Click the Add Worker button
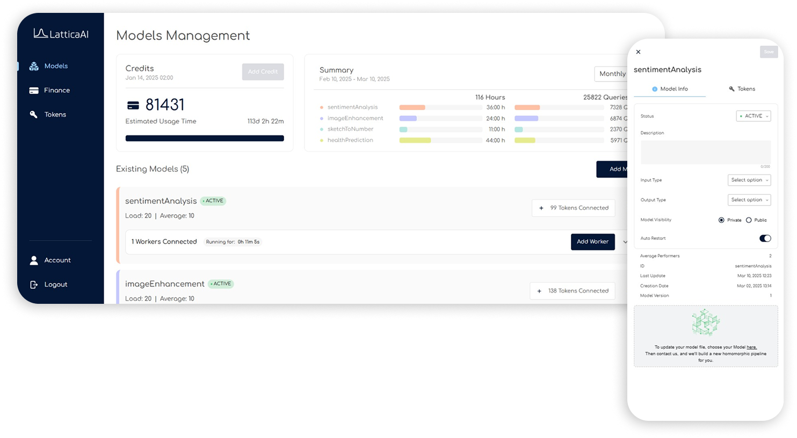 point(592,242)
